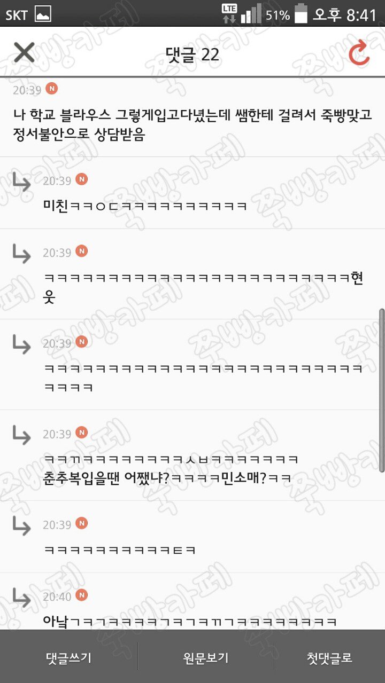
Task: Tap the ㅋㅋ reply ending with ㅌㅋ
Action: (192, 537)
